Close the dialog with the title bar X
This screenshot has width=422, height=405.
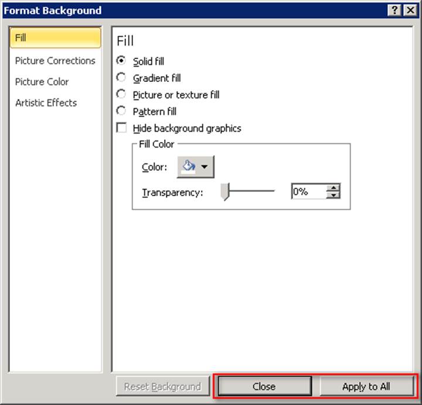(x=410, y=11)
